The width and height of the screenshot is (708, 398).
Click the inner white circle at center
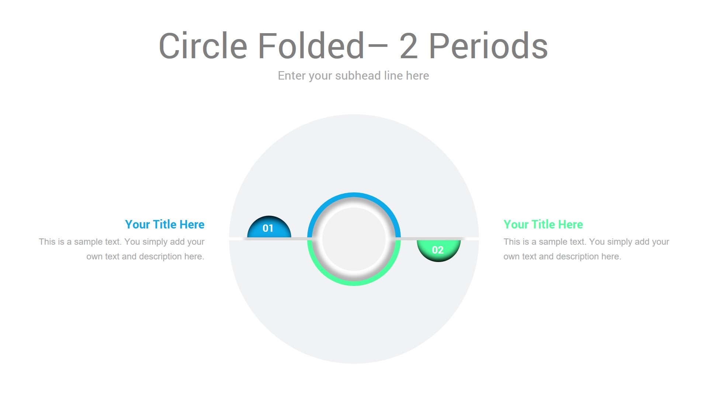(x=354, y=239)
